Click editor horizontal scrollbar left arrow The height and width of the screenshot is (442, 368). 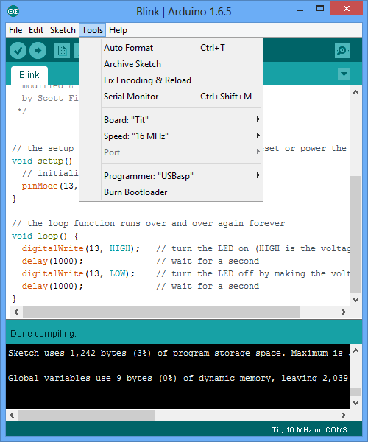click(x=16, y=312)
